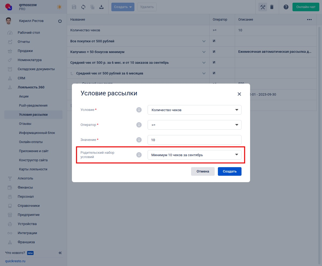The width and height of the screenshot is (322, 266).
Task: Click the download icon in the toolbar
Action: (101, 7)
